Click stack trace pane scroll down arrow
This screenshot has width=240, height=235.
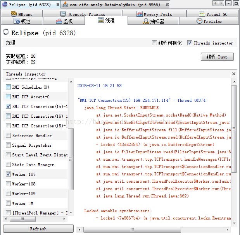click(234, 223)
